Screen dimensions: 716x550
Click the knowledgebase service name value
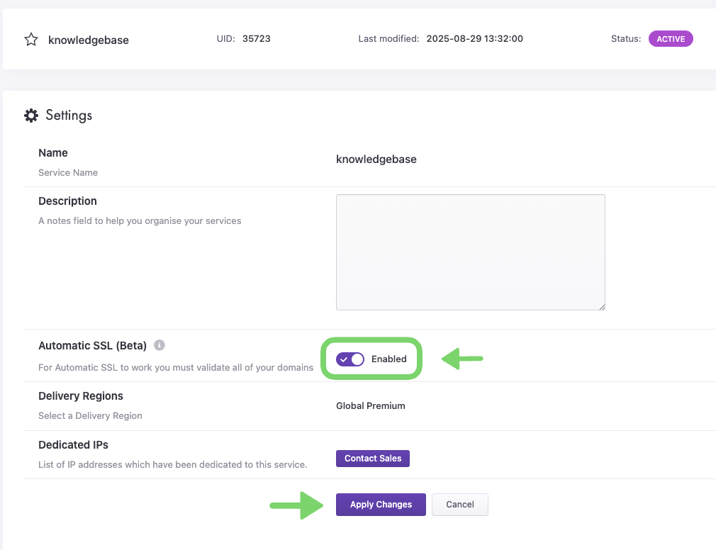coord(376,159)
